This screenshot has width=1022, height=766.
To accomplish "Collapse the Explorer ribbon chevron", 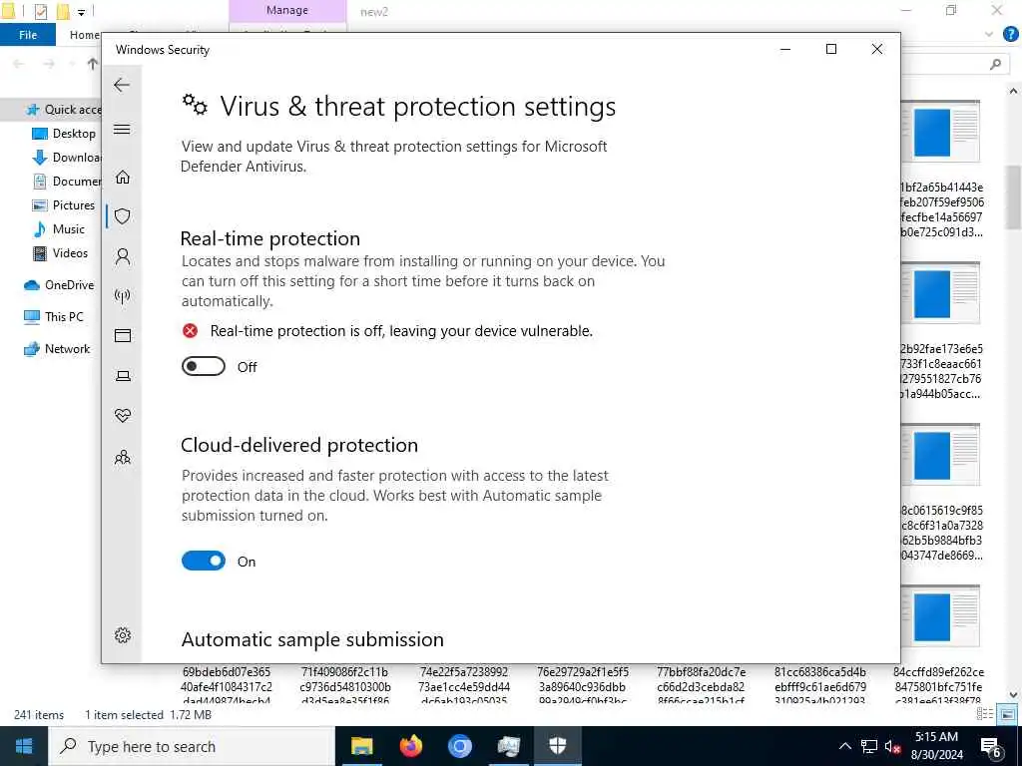I will 989,35.
